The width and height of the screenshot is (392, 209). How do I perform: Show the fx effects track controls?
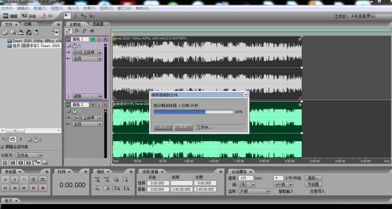77,31
